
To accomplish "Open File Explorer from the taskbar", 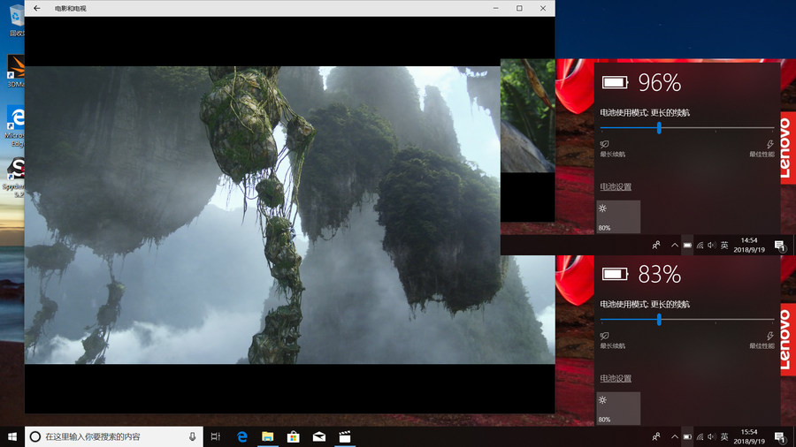I will pos(267,436).
